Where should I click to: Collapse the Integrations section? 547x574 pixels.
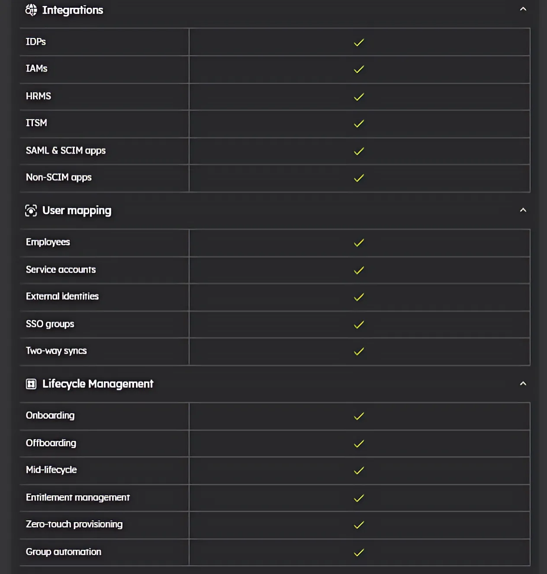coord(523,9)
